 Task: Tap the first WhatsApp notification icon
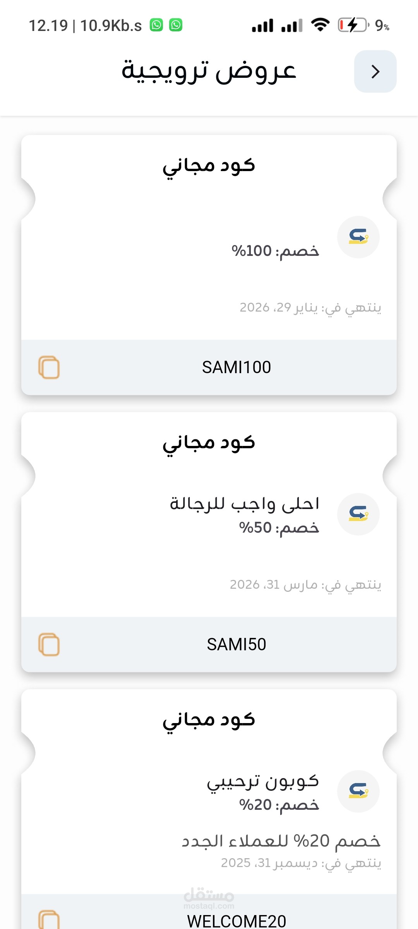click(x=156, y=25)
